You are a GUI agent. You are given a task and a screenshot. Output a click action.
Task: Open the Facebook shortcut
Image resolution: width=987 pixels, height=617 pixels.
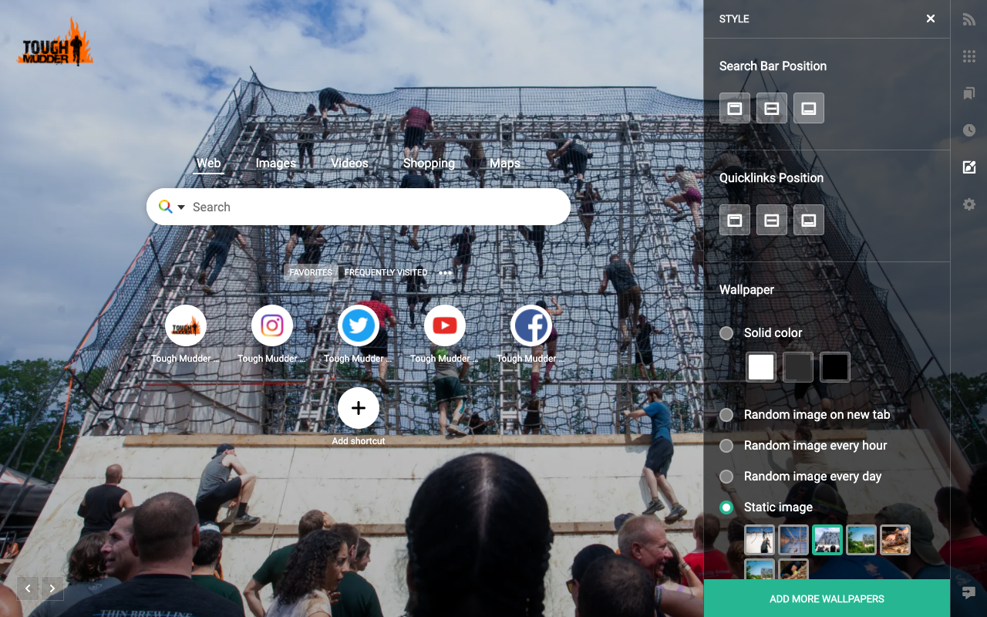click(x=531, y=325)
